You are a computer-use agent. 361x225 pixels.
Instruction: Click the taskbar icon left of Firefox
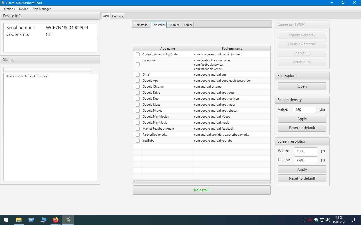click(43, 220)
